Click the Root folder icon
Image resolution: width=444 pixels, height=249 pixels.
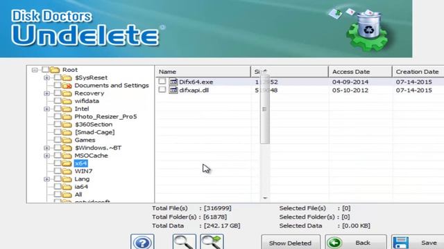[55, 69]
